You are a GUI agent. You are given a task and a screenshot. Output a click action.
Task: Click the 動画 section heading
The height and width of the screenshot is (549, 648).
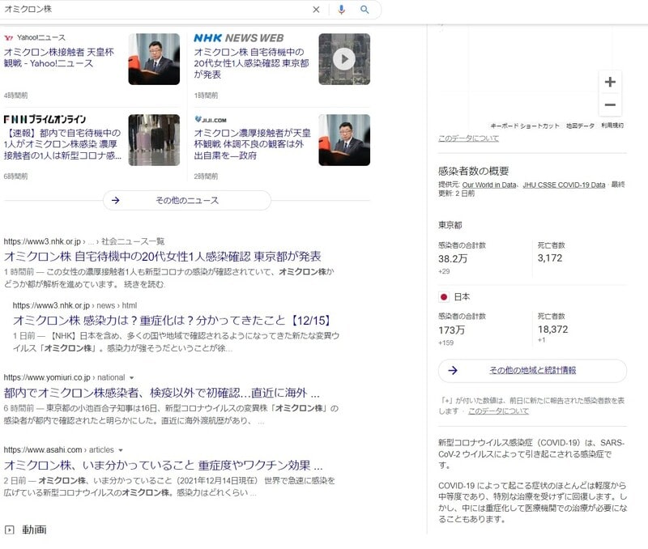[34, 530]
